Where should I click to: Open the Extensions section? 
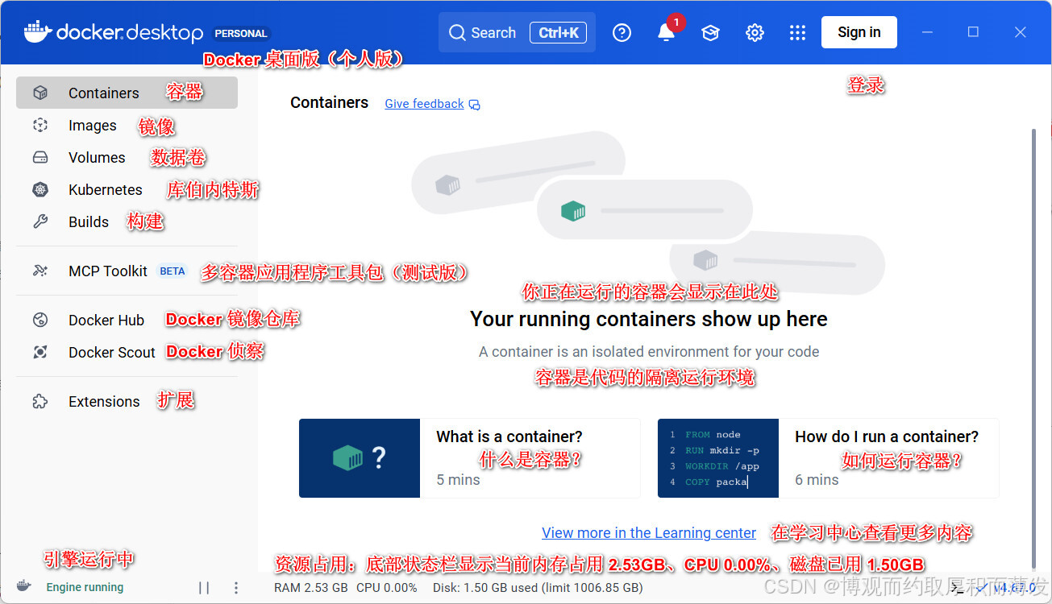click(104, 401)
